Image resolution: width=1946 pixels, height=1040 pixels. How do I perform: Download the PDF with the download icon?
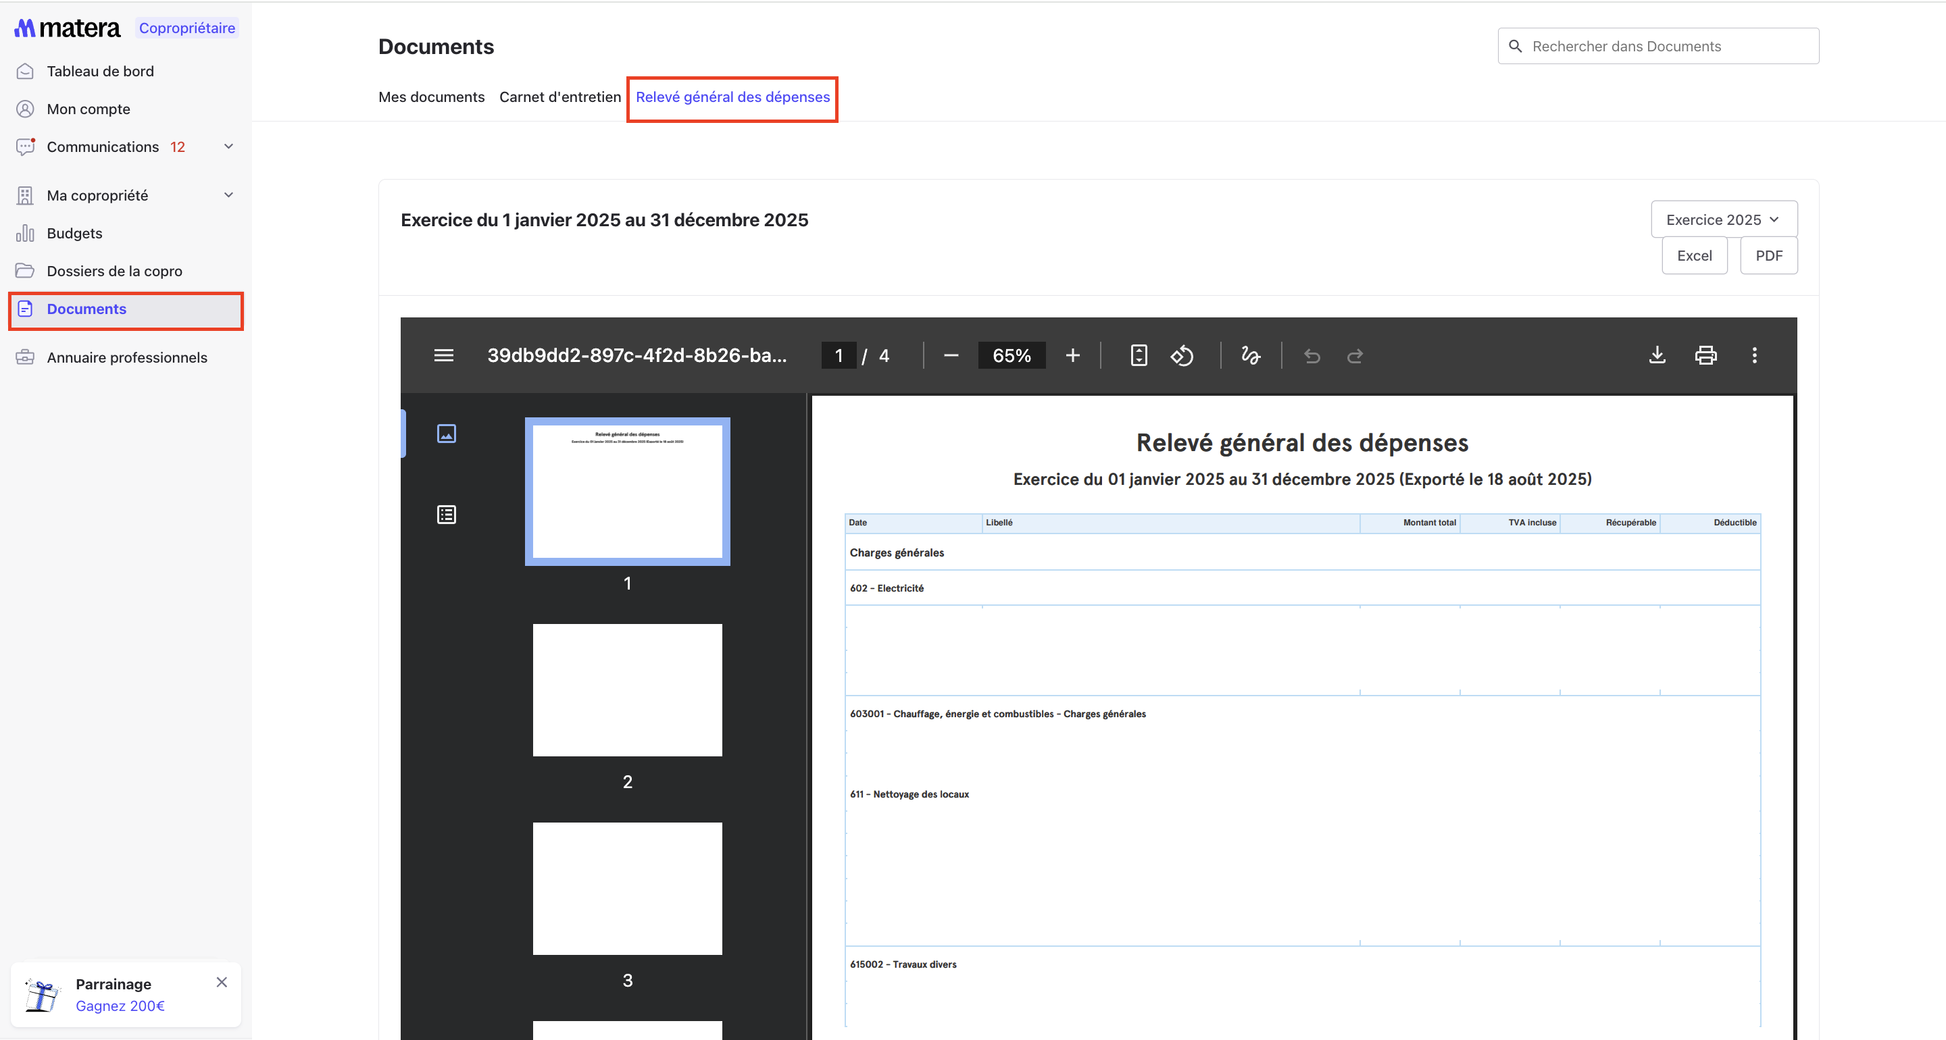(x=1657, y=355)
